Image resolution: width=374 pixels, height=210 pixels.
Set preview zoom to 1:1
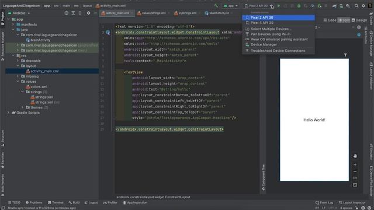tap(355, 178)
